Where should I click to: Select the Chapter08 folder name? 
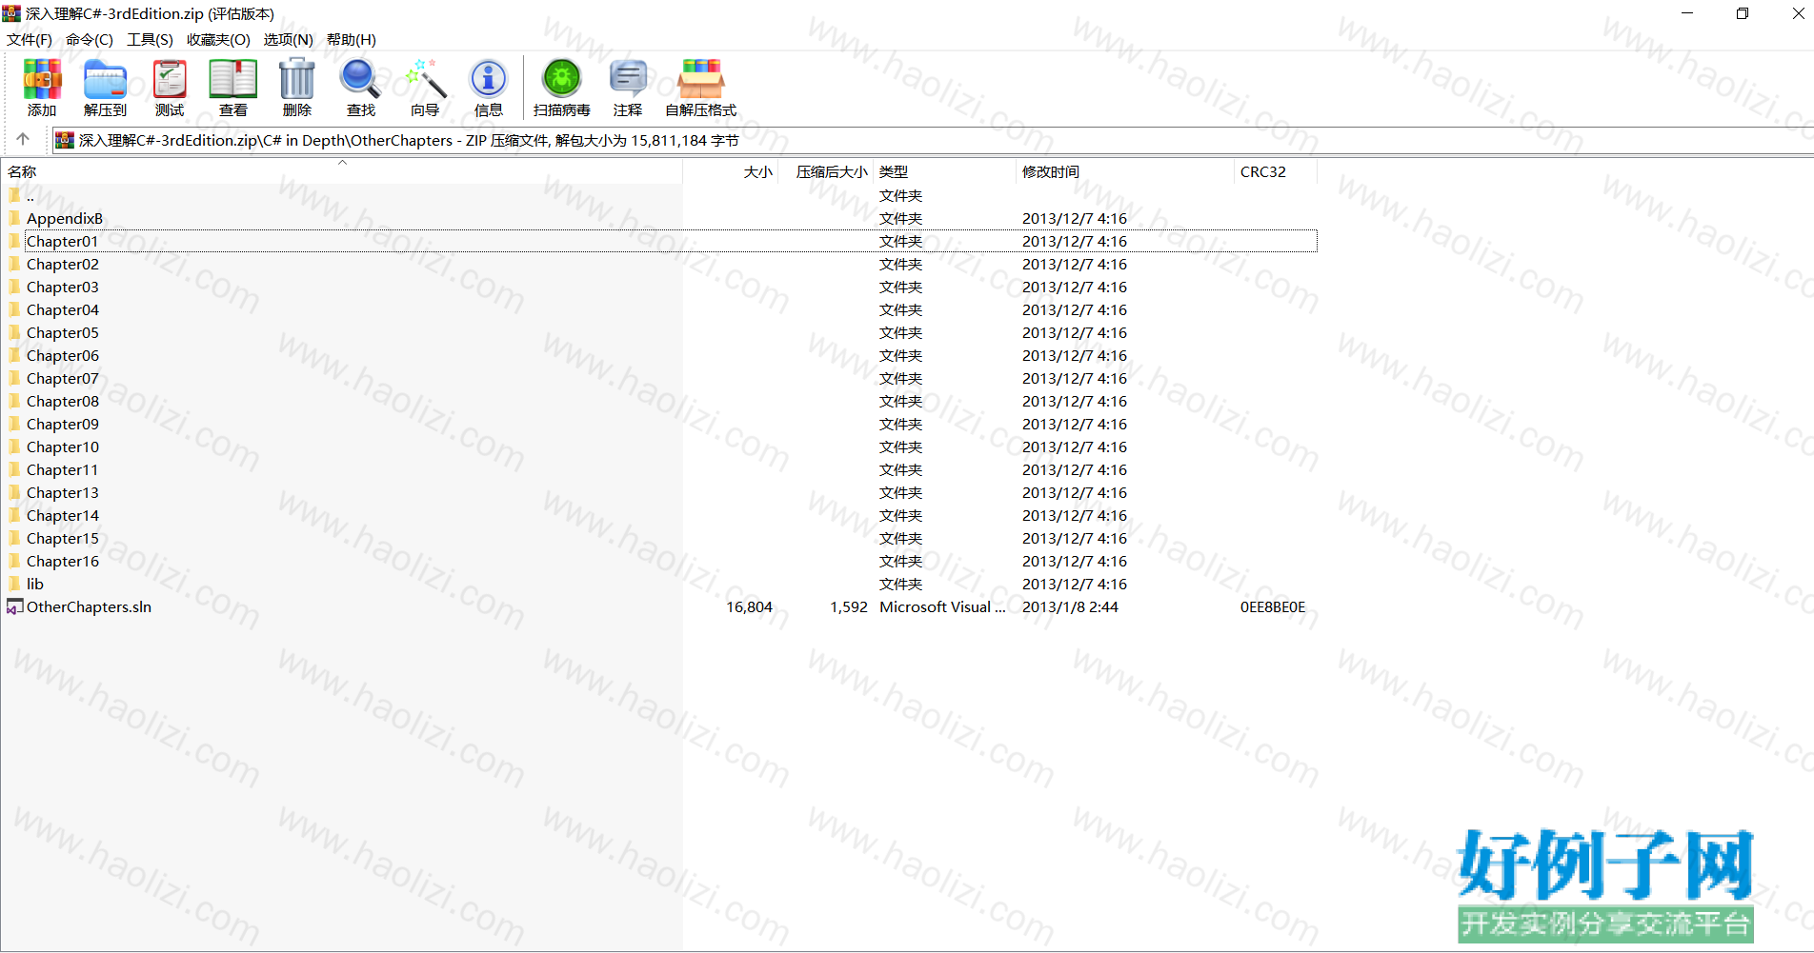tap(63, 401)
